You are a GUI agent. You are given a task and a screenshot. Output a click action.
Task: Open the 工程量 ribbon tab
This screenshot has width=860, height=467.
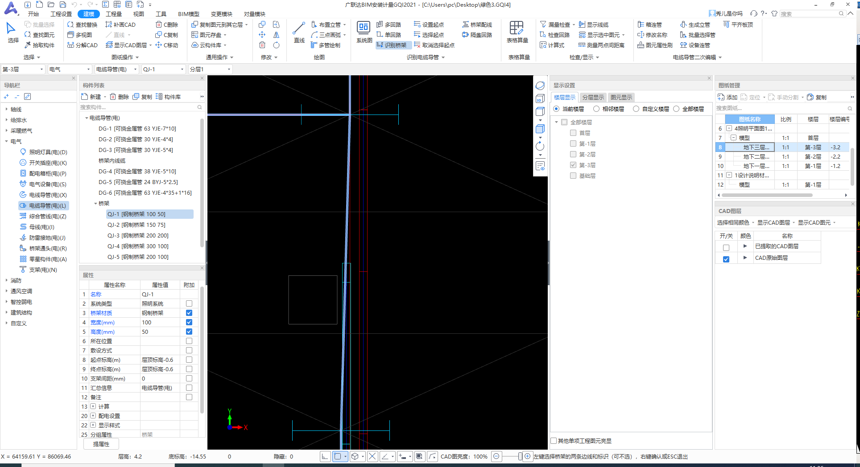pos(114,14)
